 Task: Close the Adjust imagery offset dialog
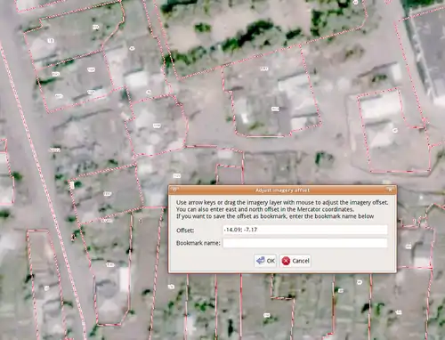390,190
